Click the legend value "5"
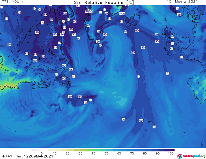Image resolution: width=206 pixels, height=159 pixels. pos(42,153)
